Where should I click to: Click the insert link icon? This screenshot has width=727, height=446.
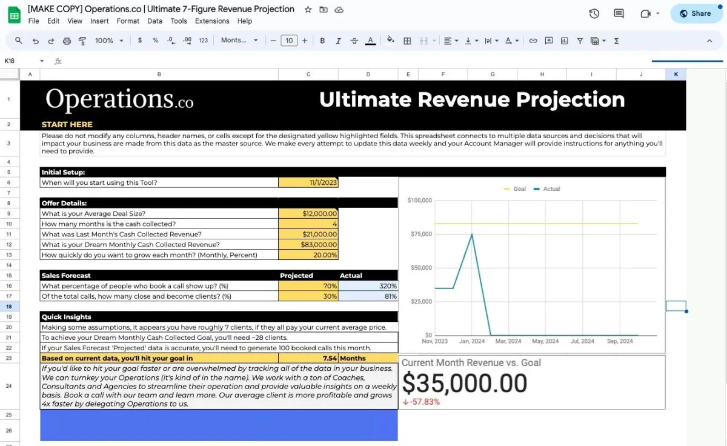tap(533, 41)
